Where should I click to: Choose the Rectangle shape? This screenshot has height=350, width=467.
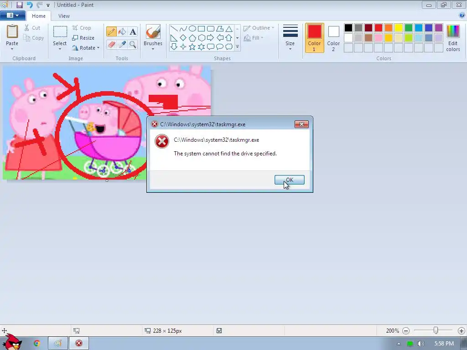pyautogui.click(x=201, y=29)
